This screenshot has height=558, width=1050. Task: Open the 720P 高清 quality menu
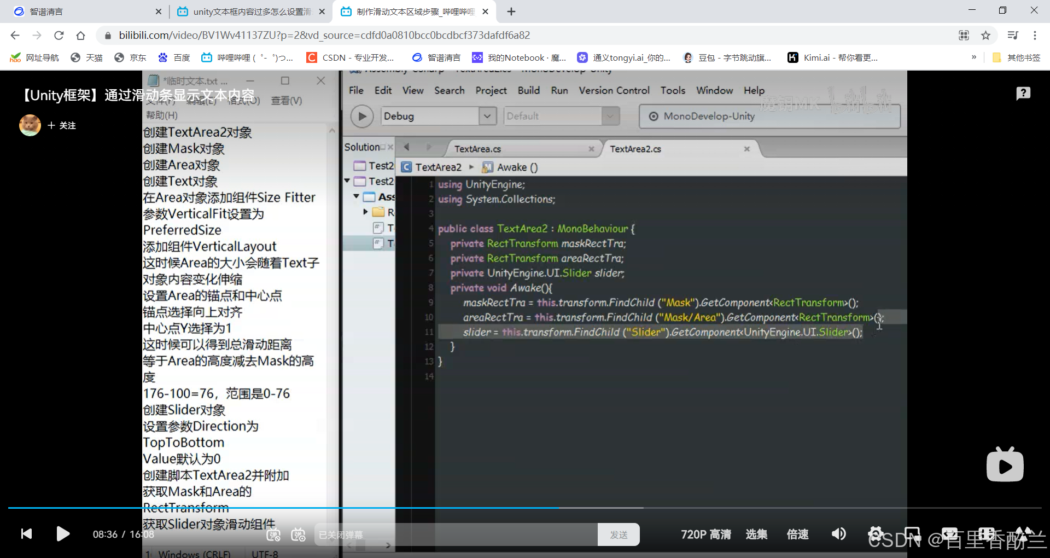click(705, 534)
